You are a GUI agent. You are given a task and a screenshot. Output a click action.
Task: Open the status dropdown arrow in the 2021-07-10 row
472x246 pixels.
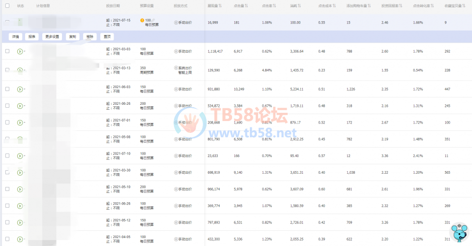[25, 156]
